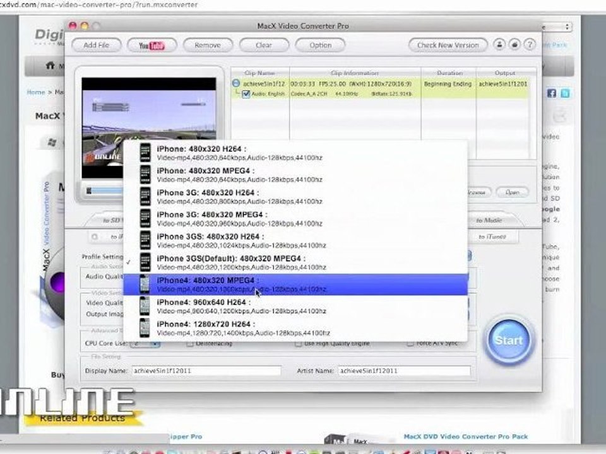Enable Use High Quality Engine checkbox
Viewport: 606px width, 454px height.
pos(298,343)
